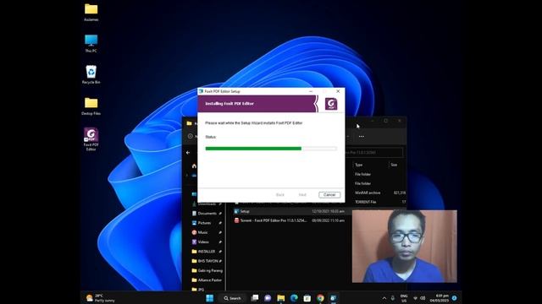
Task: Select the Recycle Bin desktop icon
Action: 91,75
